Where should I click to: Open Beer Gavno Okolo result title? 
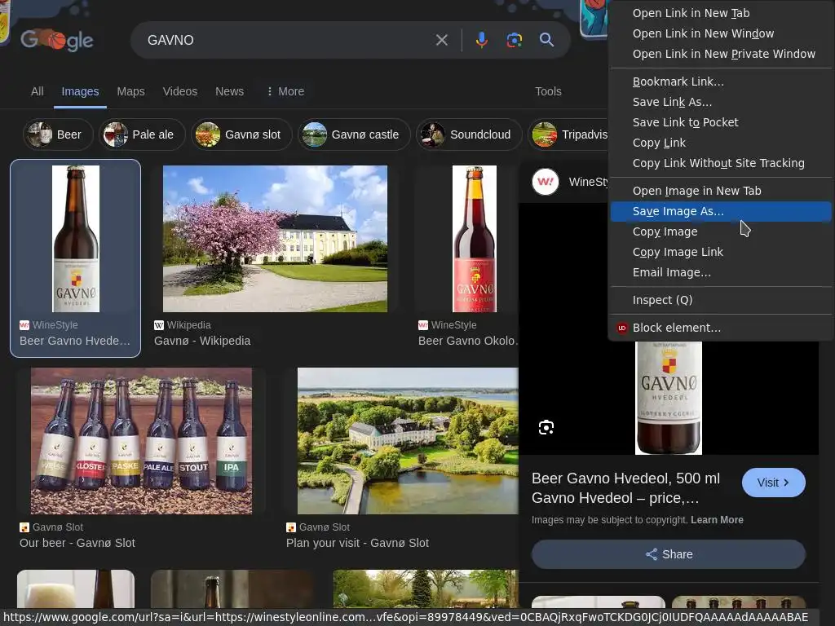pyautogui.click(x=467, y=341)
